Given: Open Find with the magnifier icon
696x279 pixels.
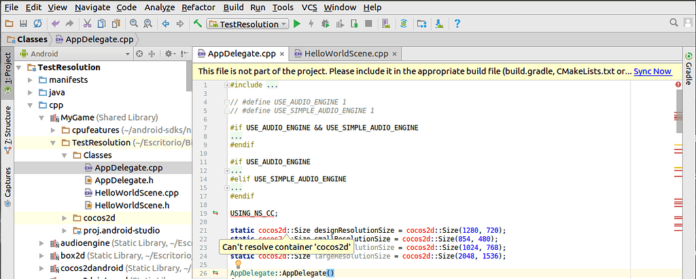Looking at the screenshot, I should pos(134,24).
